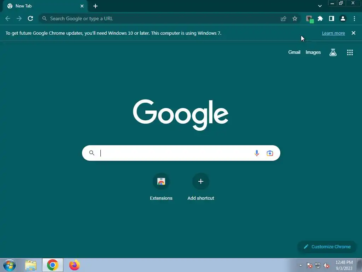
Task: Open Customize Chrome
Action: [327, 247]
